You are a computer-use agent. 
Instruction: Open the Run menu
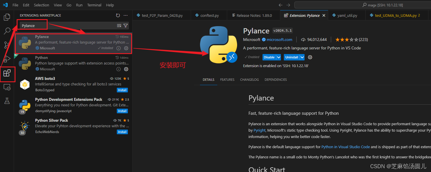point(79,5)
